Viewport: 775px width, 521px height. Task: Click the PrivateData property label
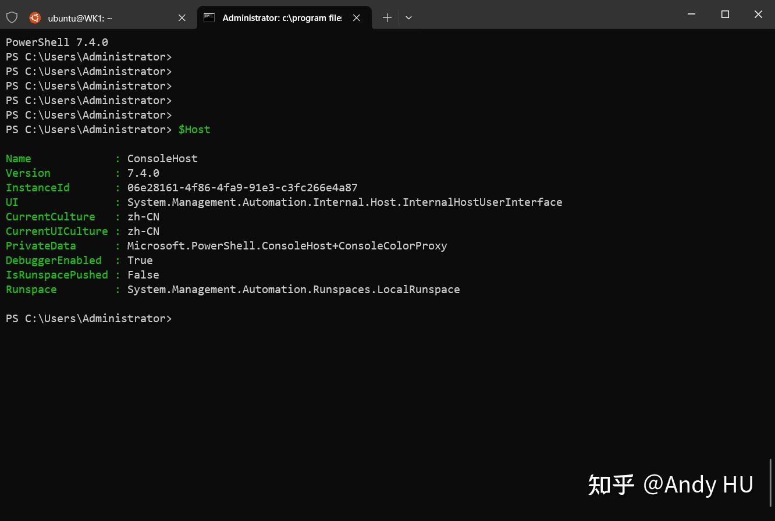(41, 245)
